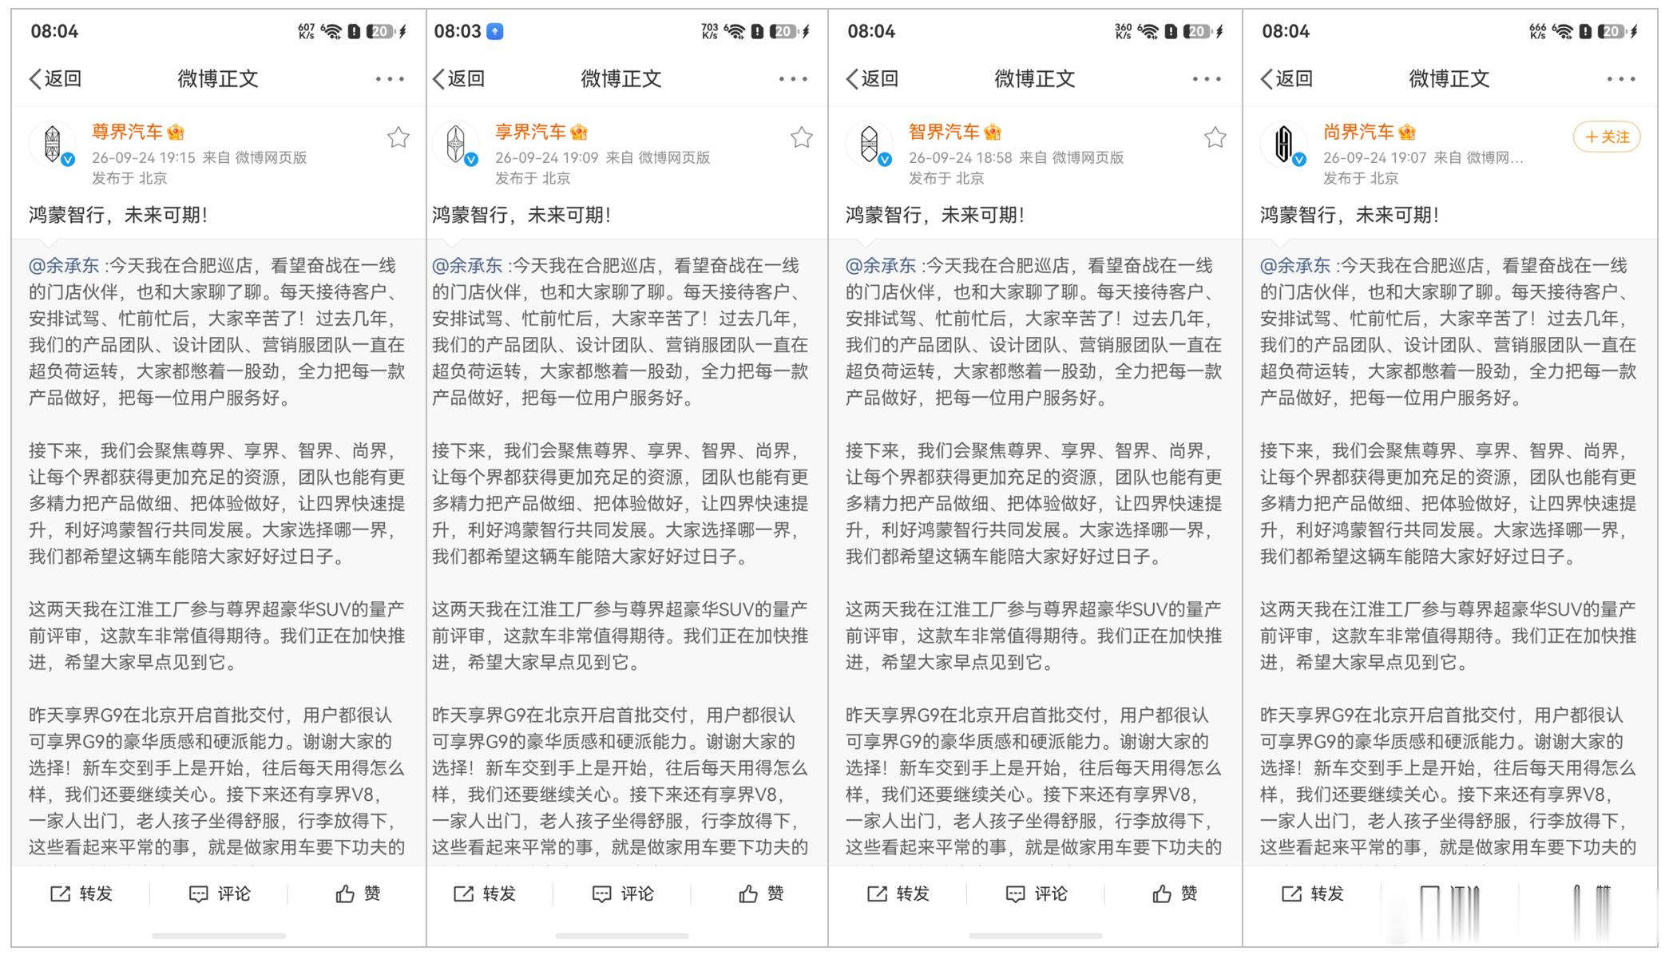This screenshot has height=959, width=1669.
Task: Follow 尚界汽车 with the +关注 button
Action: (x=1607, y=137)
